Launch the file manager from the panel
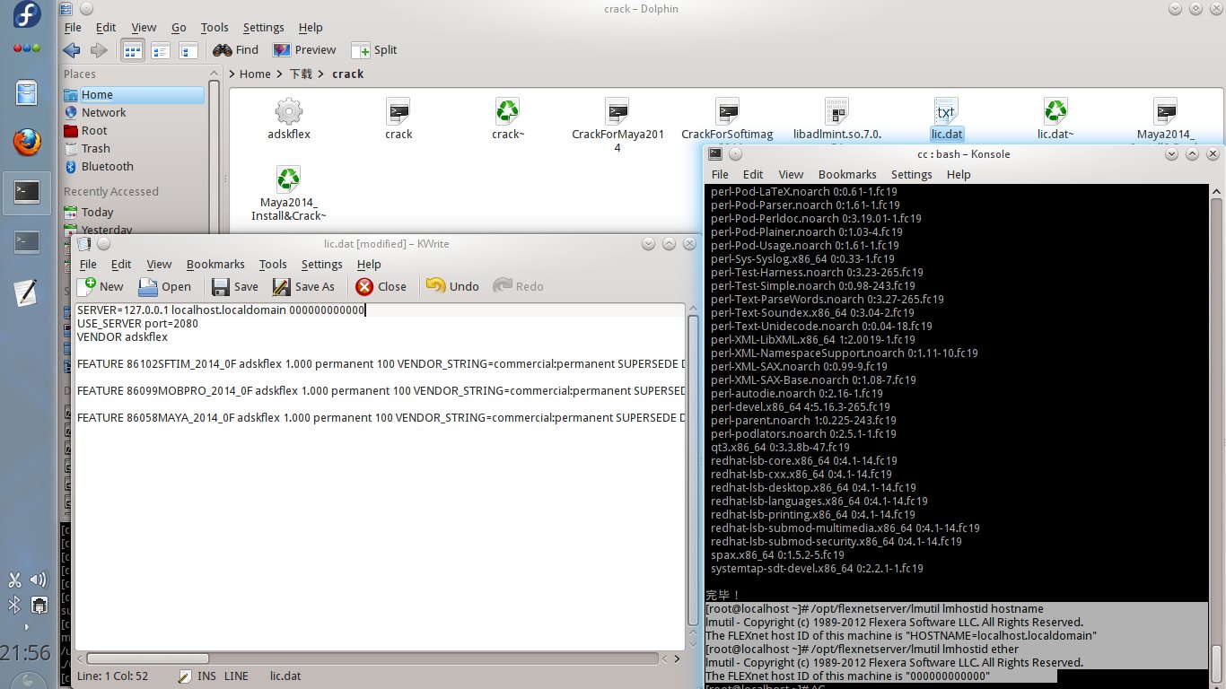This screenshot has height=689, width=1226. (x=27, y=93)
